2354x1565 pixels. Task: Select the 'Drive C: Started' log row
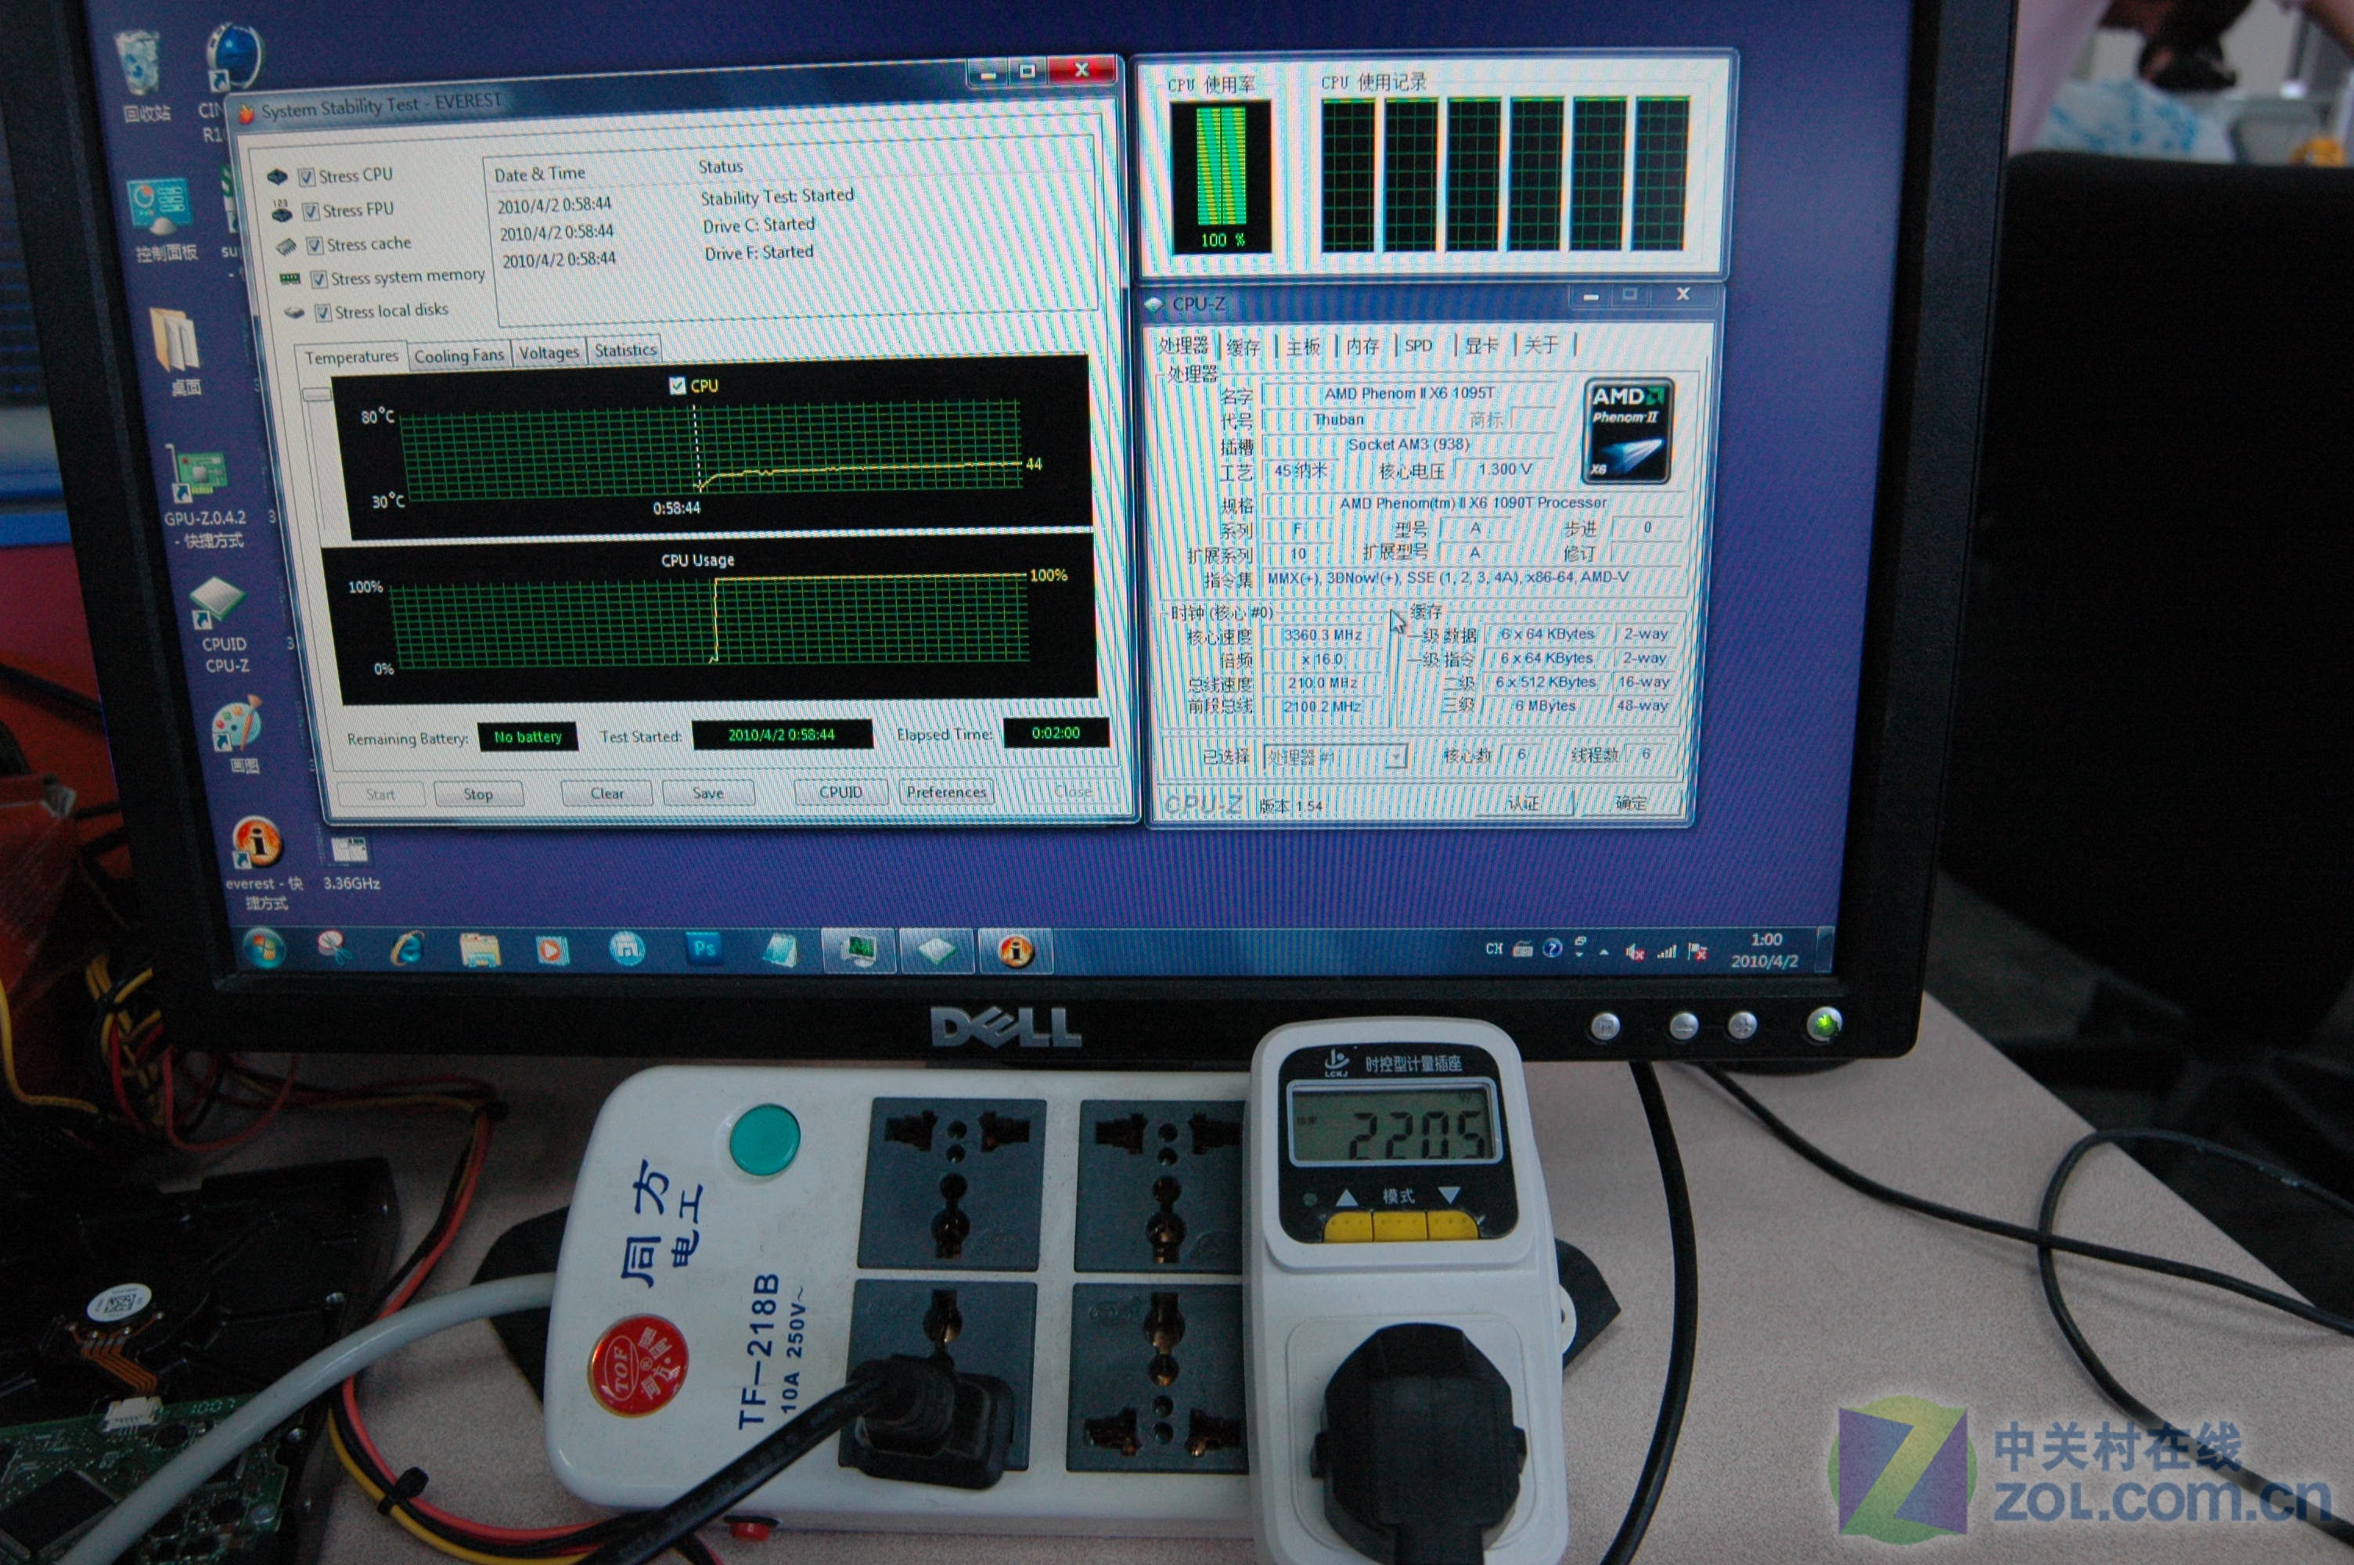pos(758,225)
